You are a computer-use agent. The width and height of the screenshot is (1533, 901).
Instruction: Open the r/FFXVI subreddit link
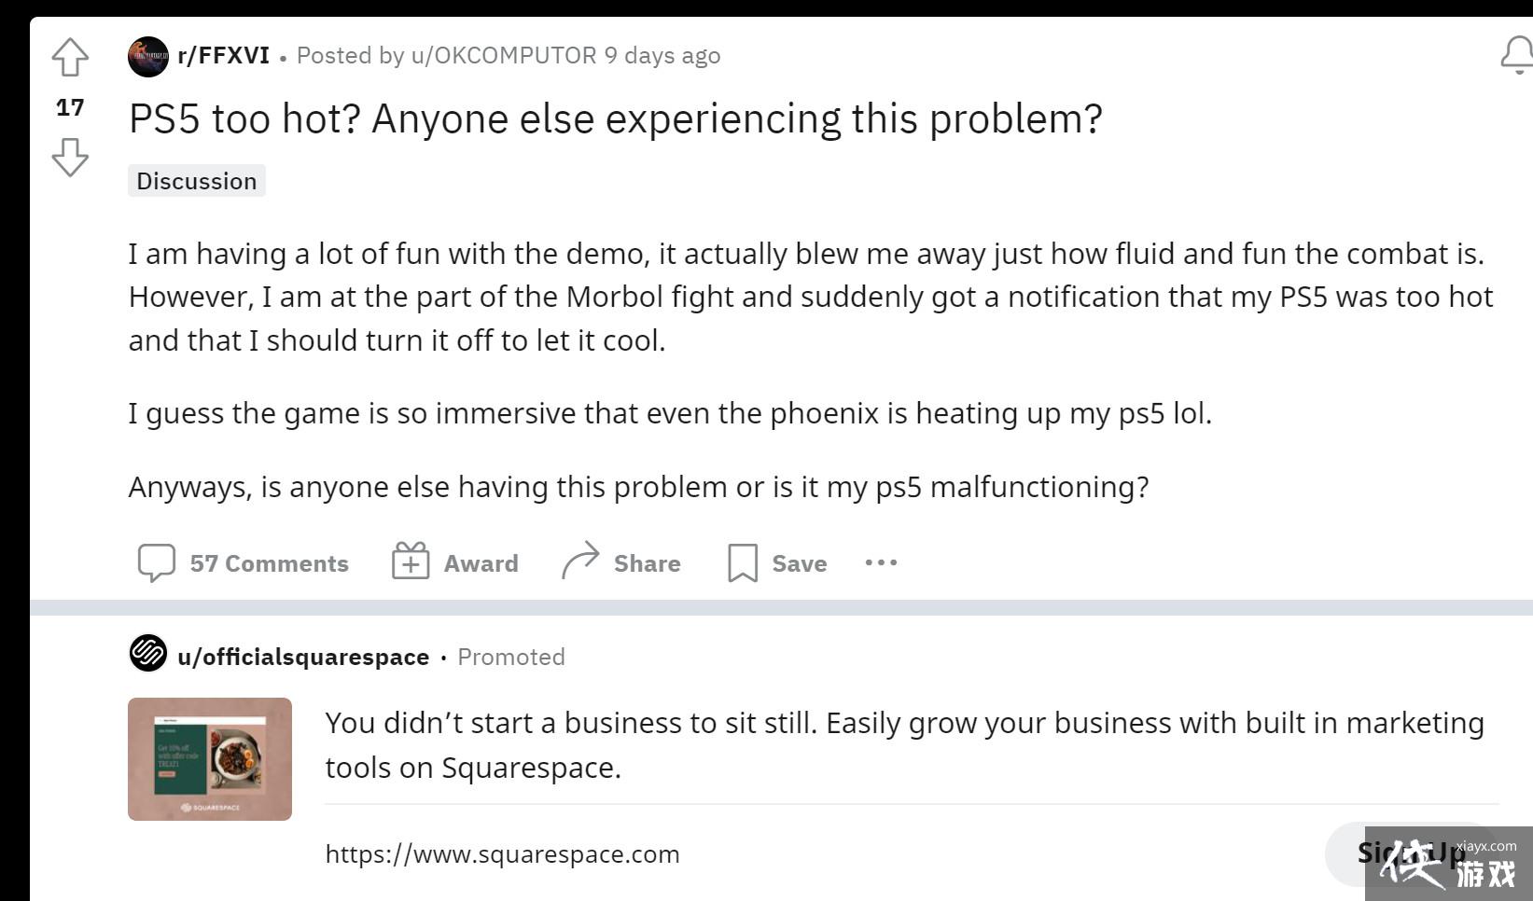pos(223,56)
